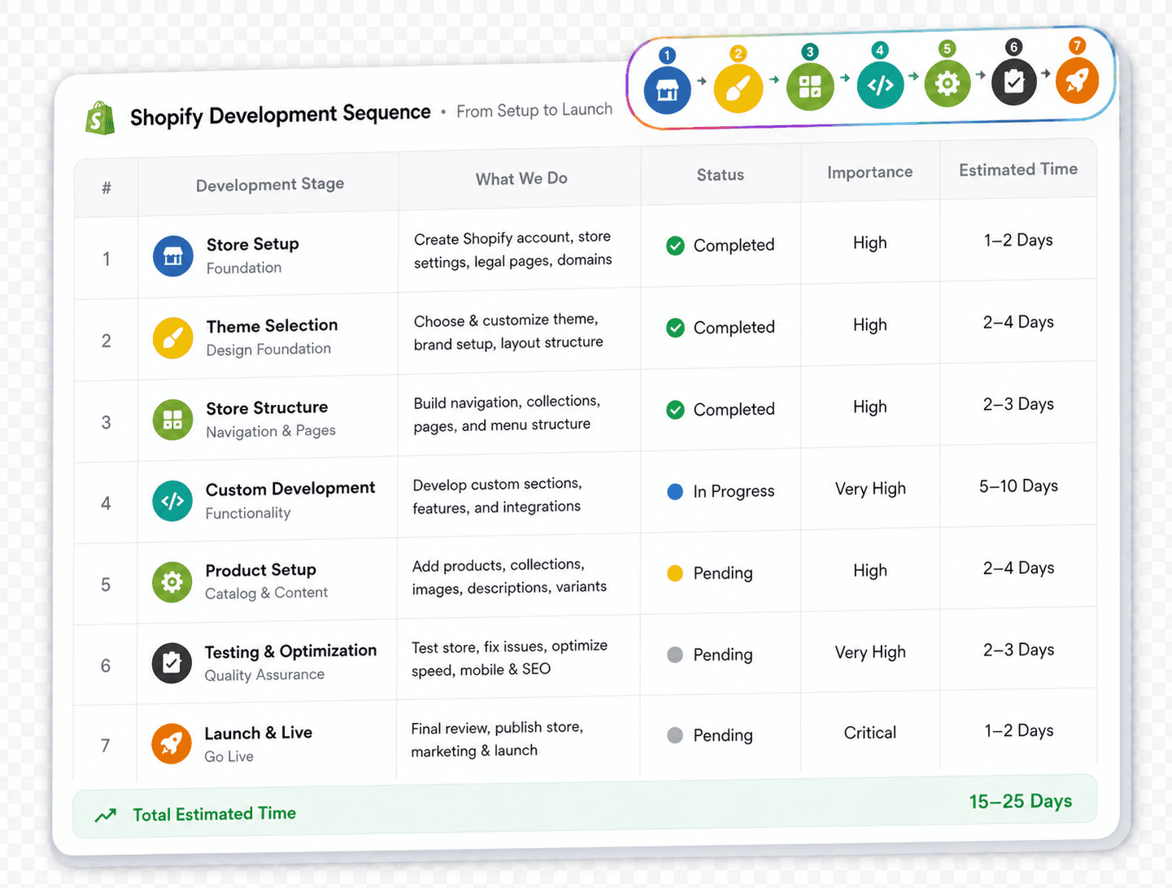Click the Design Foundation subtitle
The width and height of the screenshot is (1172, 888).
[x=268, y=349]
